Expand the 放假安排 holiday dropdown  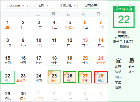coord(67,6)
